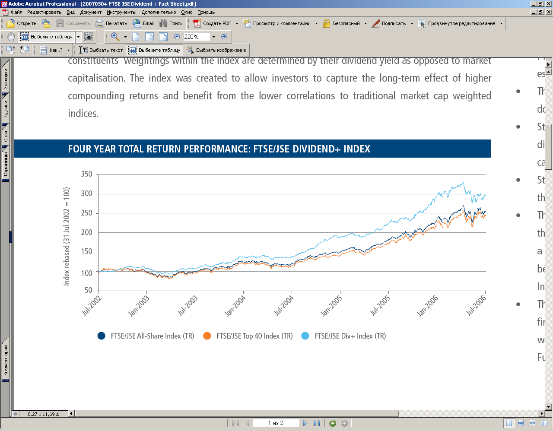Click the vertical scrollbar down arrow
Screen dimensions: 553x431
click(549, 407)
